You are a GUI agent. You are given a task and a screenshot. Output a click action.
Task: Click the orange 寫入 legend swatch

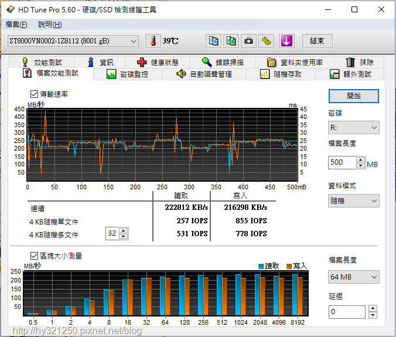coord(289,266)
